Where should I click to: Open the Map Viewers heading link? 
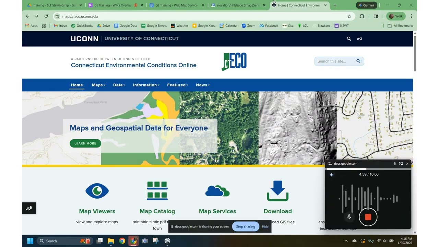[x=97, y=211]
